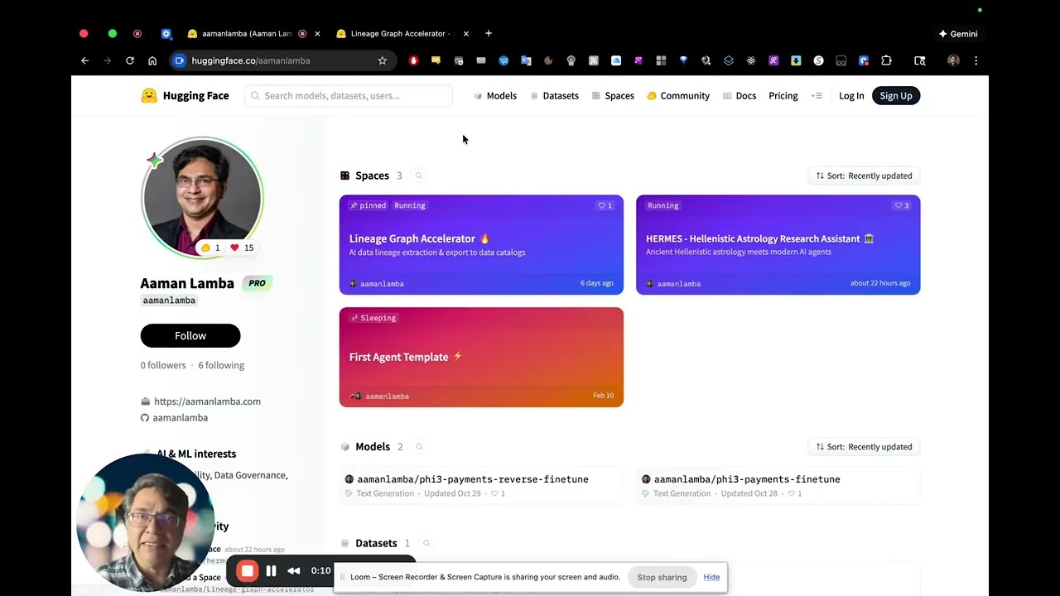The height and width of the screenshot is (596, 1060).
Task: Open the 0 followers link
Action: [163, 365]
